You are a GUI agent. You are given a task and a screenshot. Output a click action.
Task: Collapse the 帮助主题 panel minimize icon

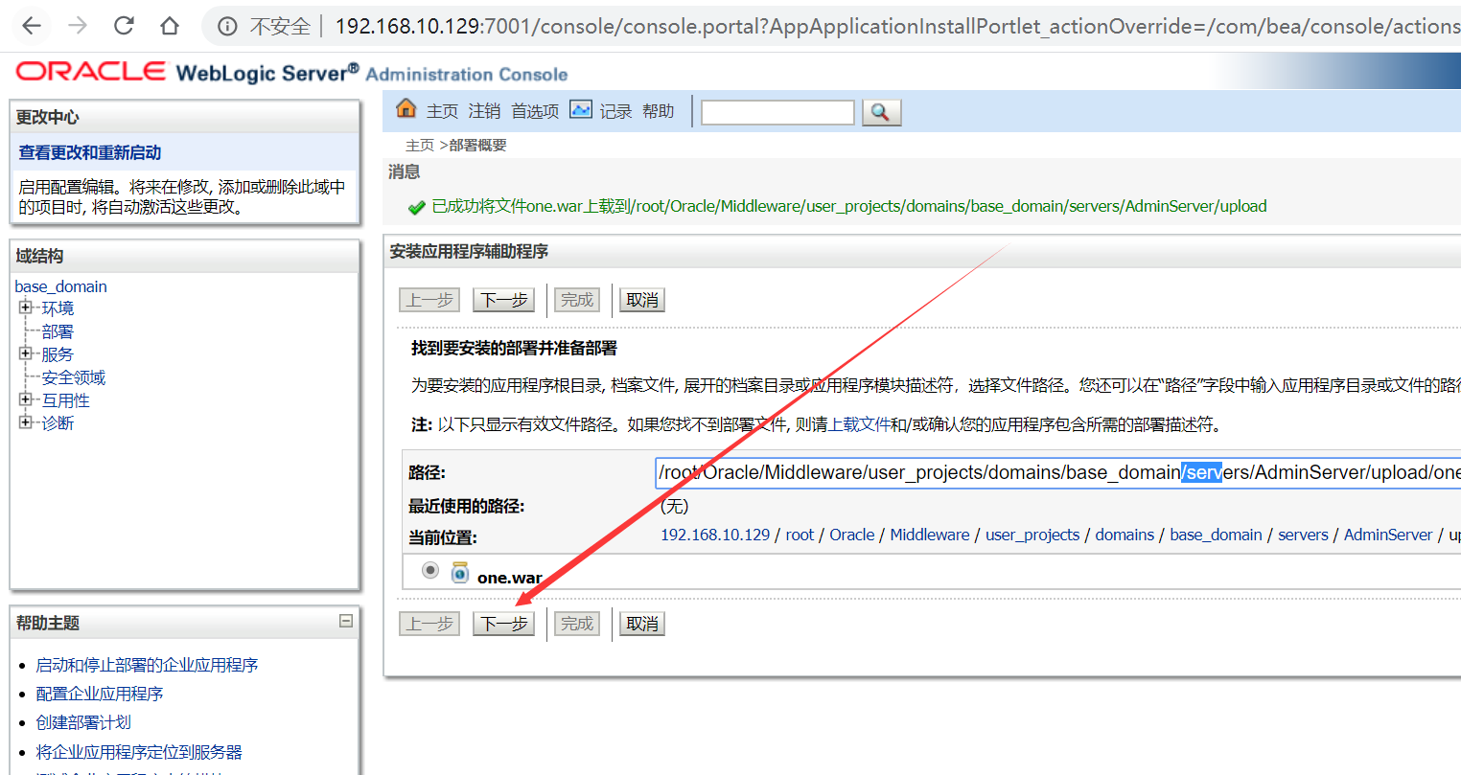tap(346, 621)
